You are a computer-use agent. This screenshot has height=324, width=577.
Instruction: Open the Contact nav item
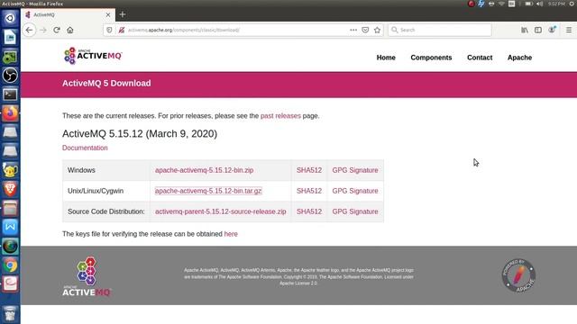click(x=480, y=58)
